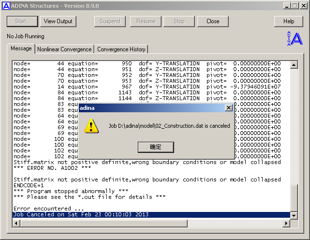Click the left arrow of the horizontal scrollbar
The width and height of the screenshot is (310, 240).
click(17, 223)
